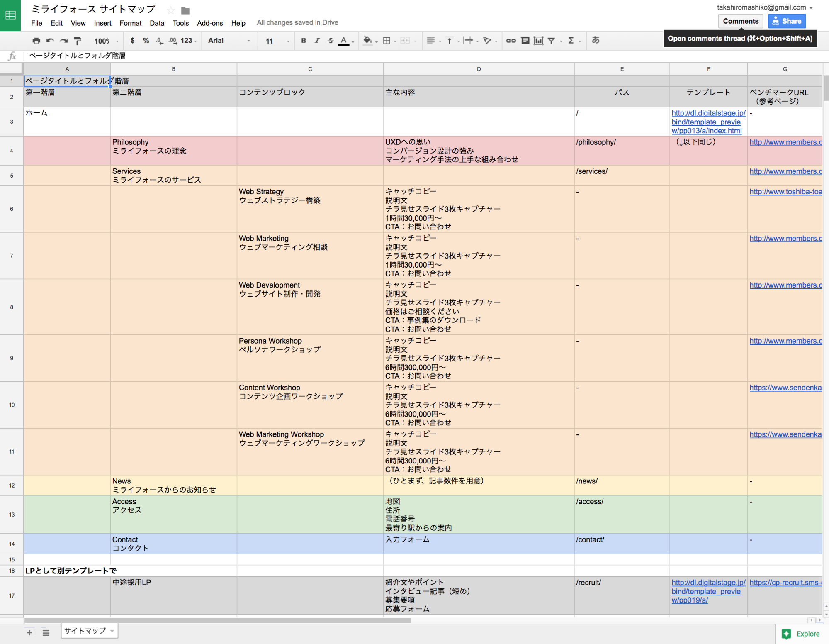The width and height of the screenshot is (829, 644).
Task: Open the sendenka link in Content Workshop row
Action: [785, 388]
